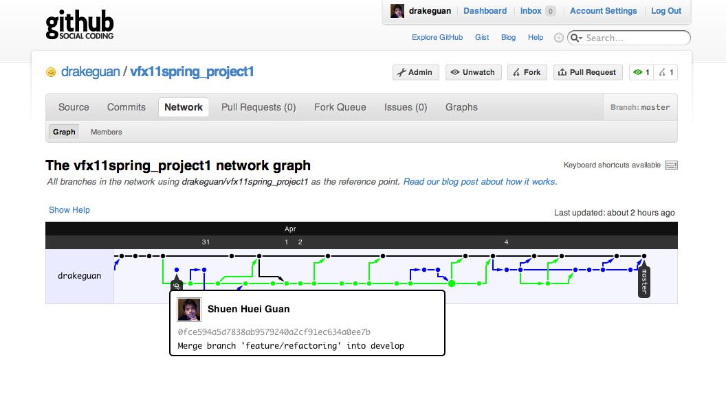Click the forks count icon
The width and height of the screenshot is (726, 394).
(x=665, y=72)
